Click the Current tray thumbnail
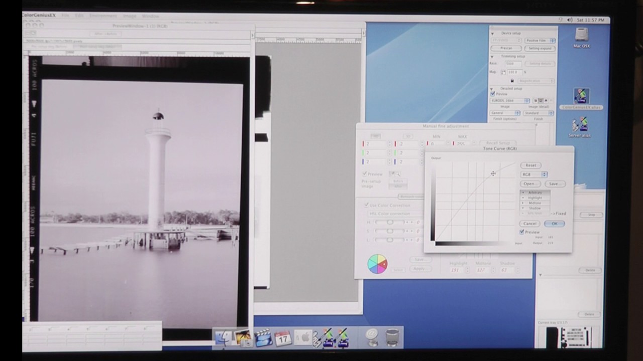643x361 pixels. [570, 337]
